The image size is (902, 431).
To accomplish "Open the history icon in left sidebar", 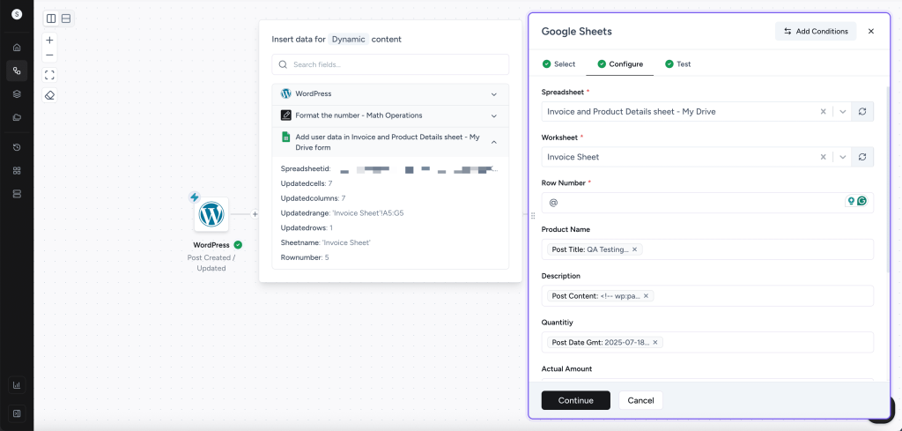I will 17,147.
